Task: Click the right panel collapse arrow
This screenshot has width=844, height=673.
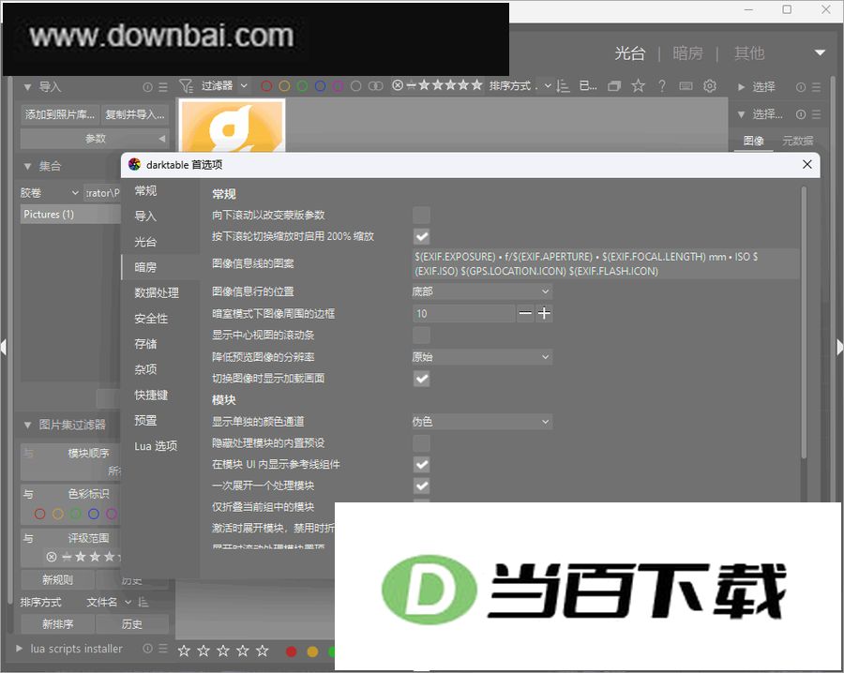Action: point(839,347)
